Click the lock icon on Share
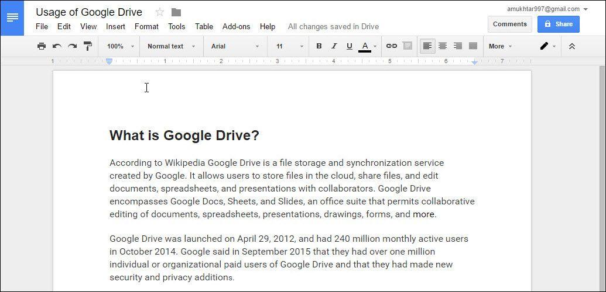 [547, 24]
